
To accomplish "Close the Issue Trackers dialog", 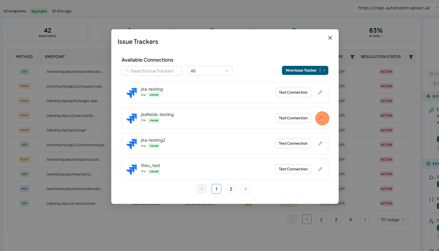I will pyautogui.click(x=330, y=38).
